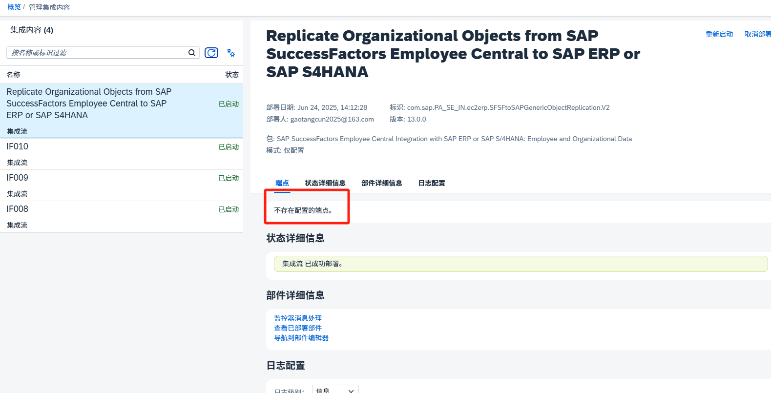
Task: Click the 版本: 13.0.0 text
Action: (408, 119)
